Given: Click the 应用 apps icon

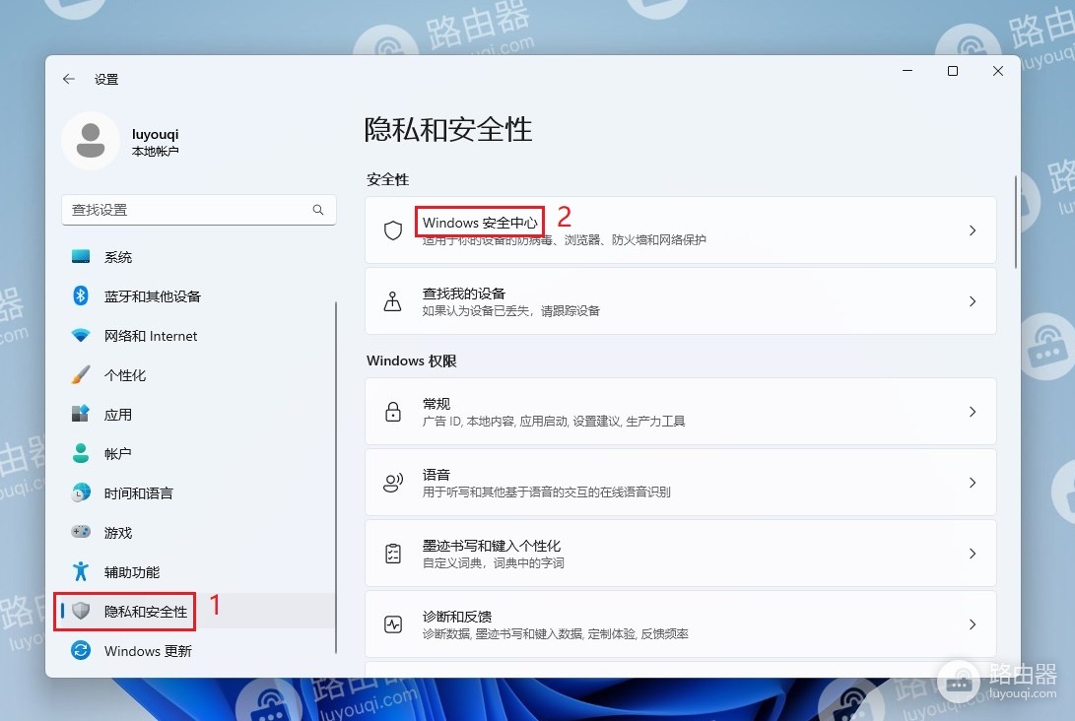Looking at the screenshot, I should [x=81, y=414].
